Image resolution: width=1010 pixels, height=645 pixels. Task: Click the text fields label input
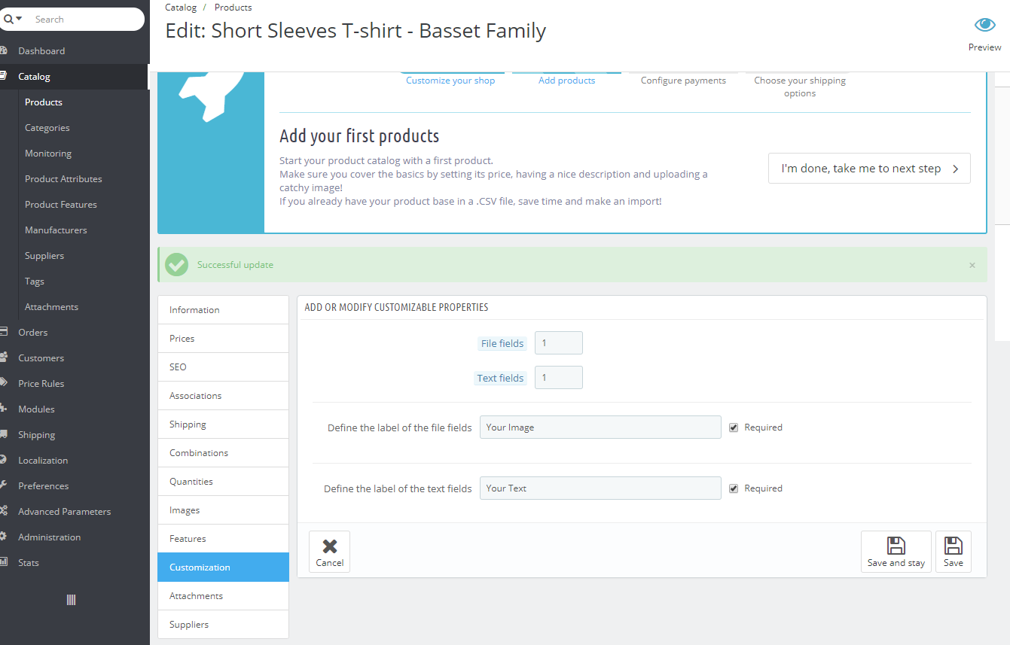(x=600, y=488)
